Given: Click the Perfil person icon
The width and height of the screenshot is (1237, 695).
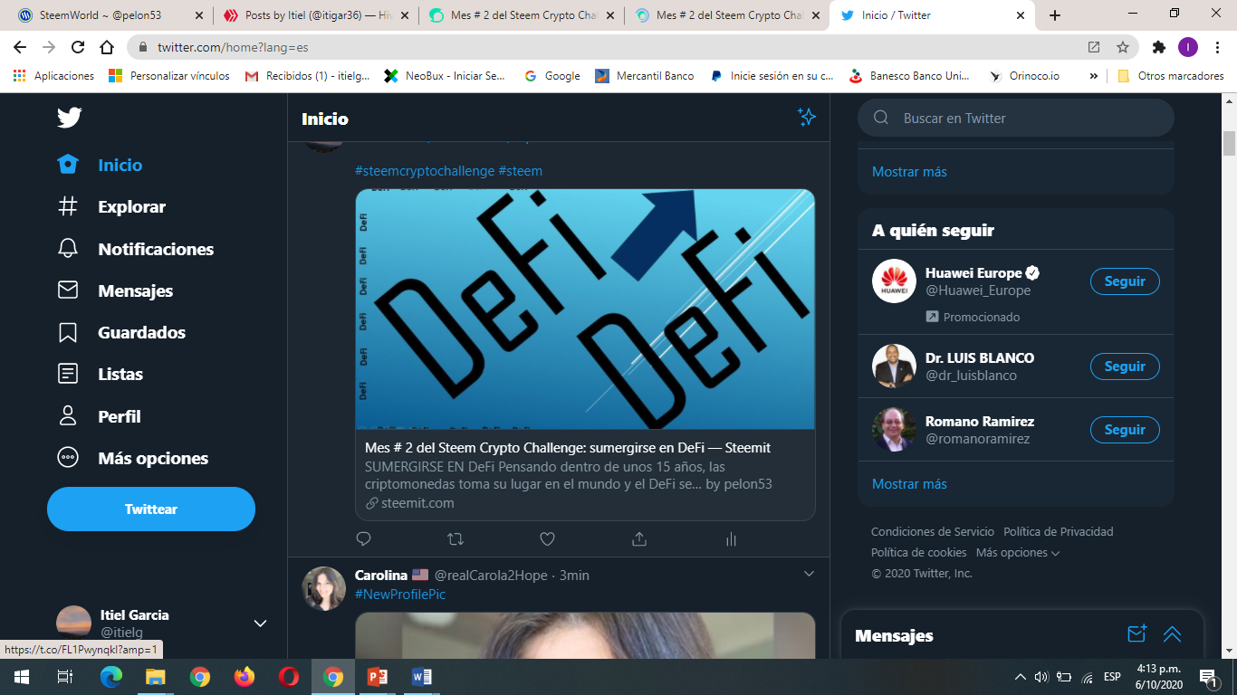Looking at the screenshot, I should pos(68,416).
